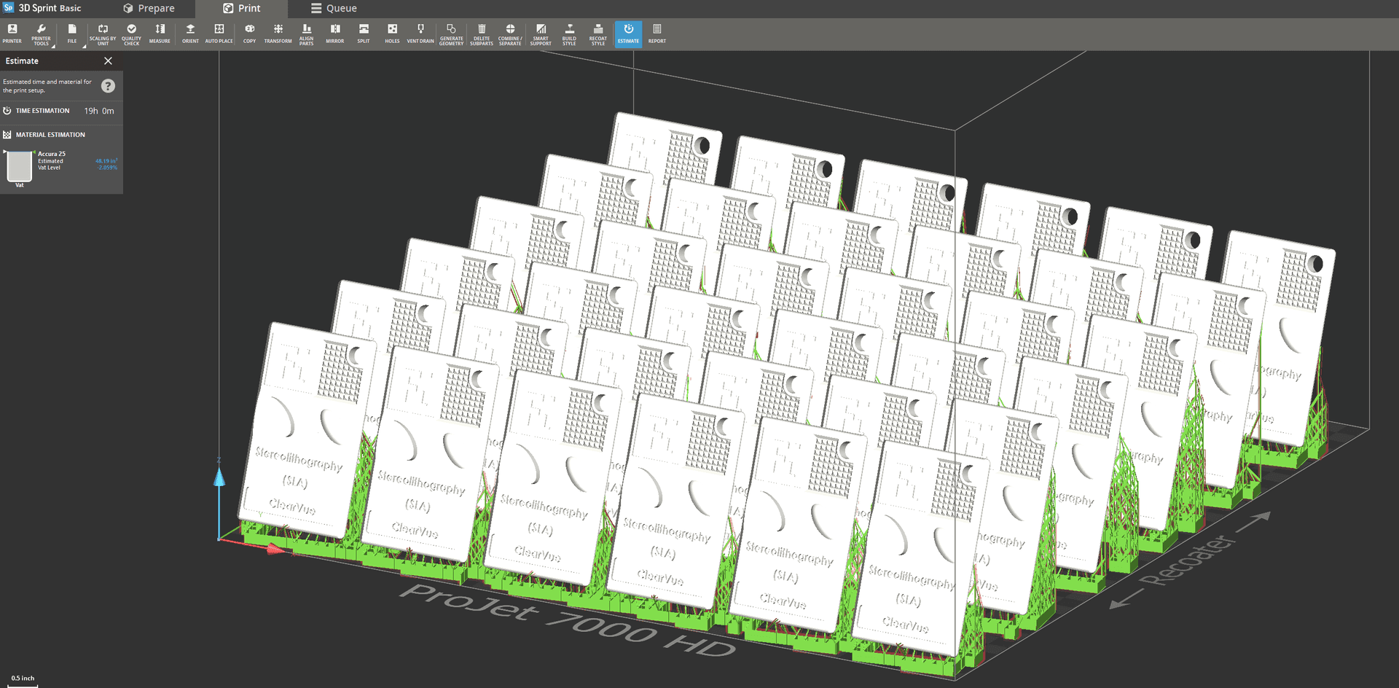
Task: Select the Mirror tool
Action: (335, 34)
